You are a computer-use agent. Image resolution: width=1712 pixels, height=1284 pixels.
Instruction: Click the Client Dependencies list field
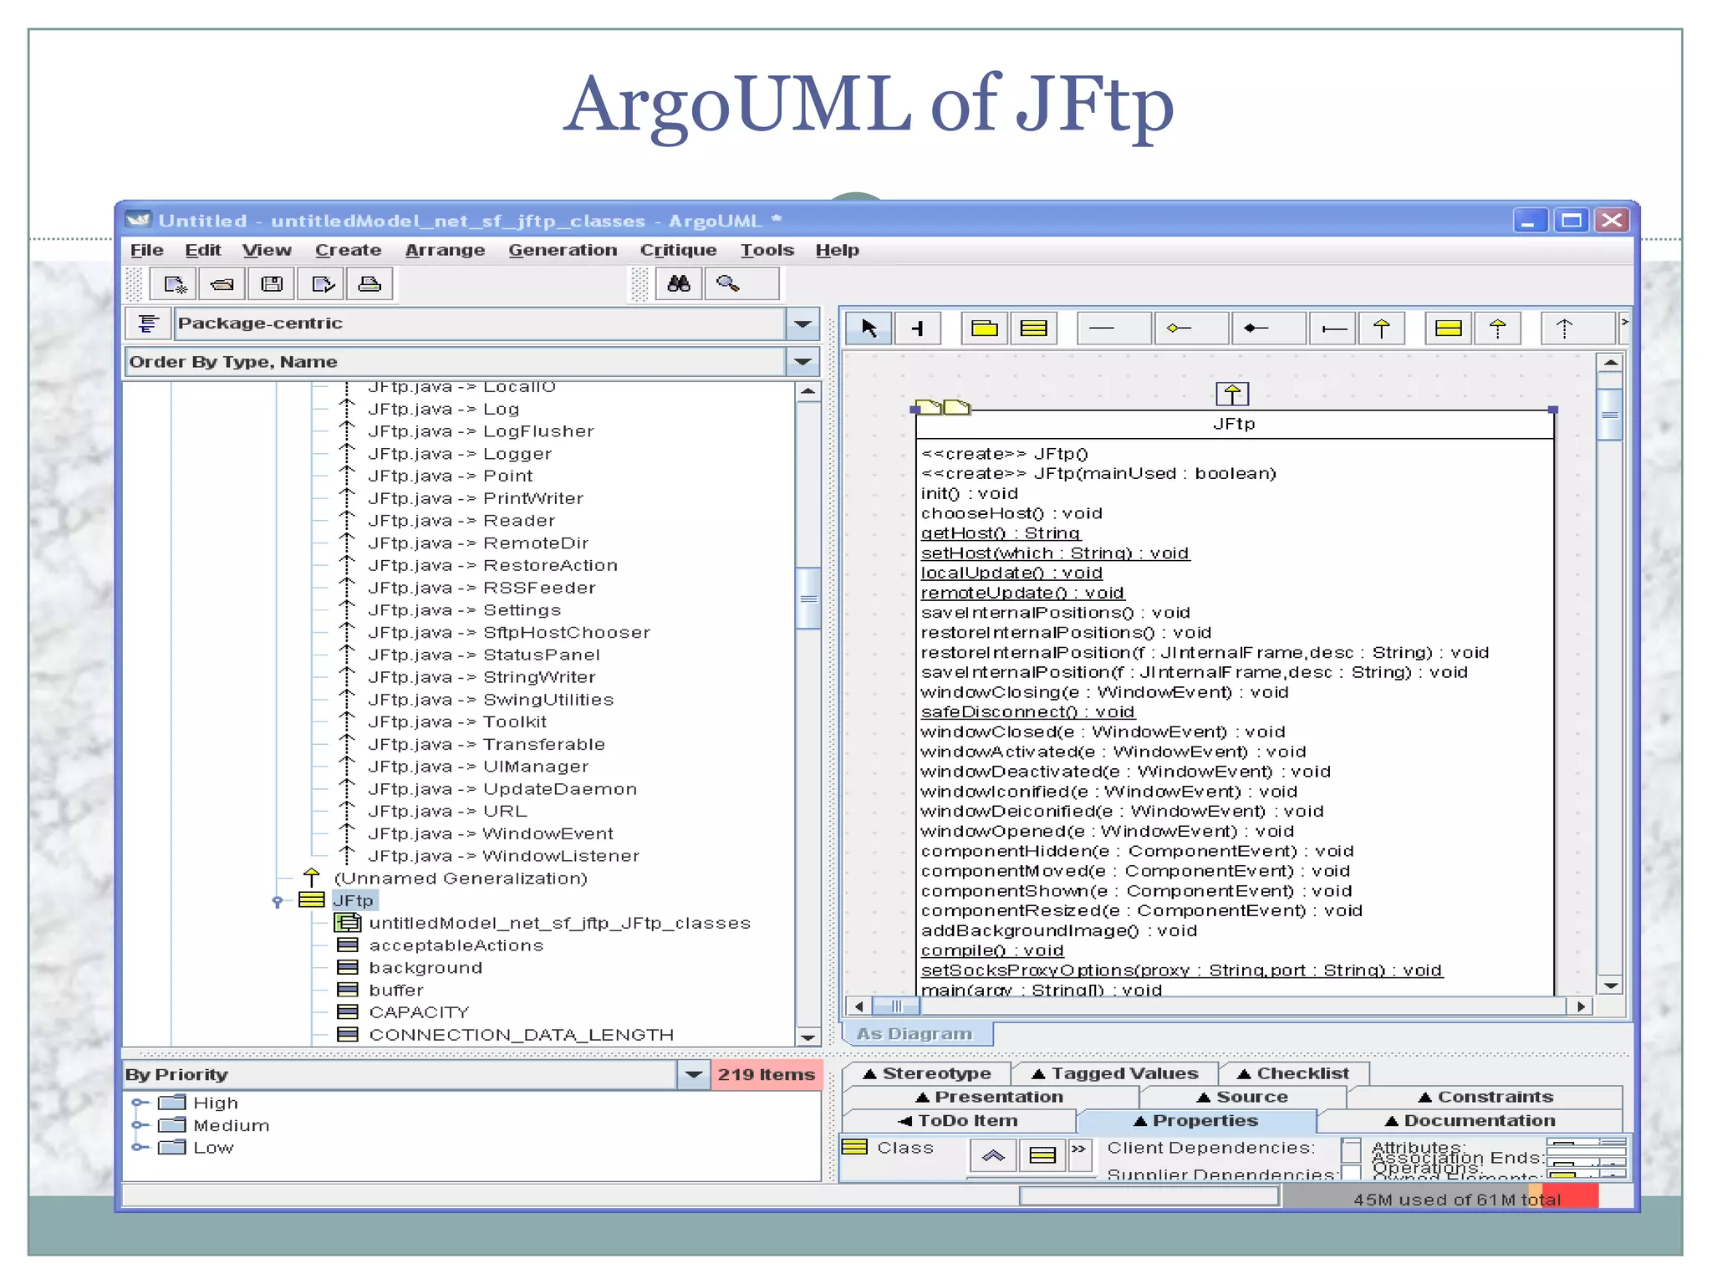1351,1149
